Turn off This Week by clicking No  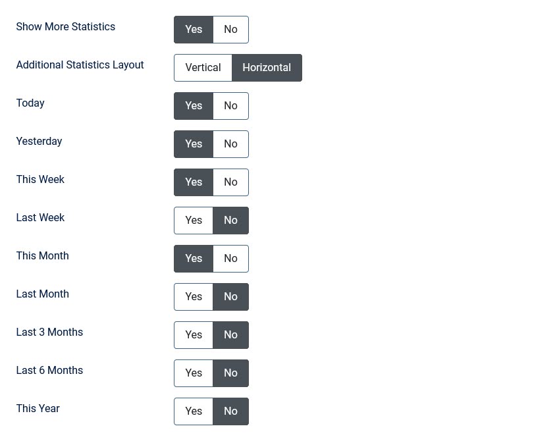point(230,182)
